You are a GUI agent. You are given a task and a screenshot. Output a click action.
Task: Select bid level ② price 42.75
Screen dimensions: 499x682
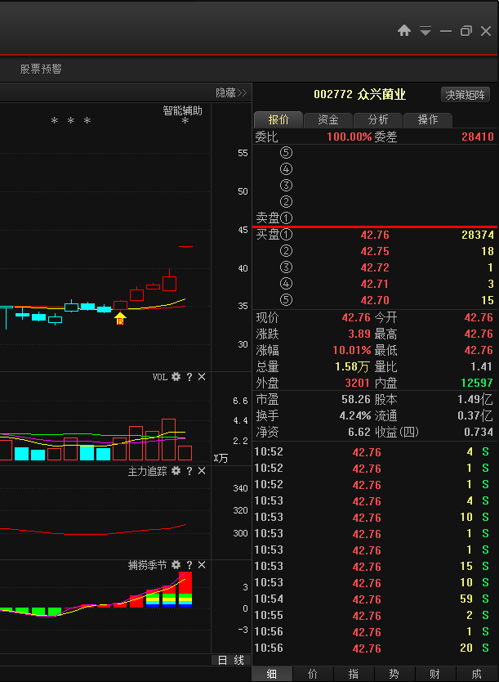[x=375, y=251]
